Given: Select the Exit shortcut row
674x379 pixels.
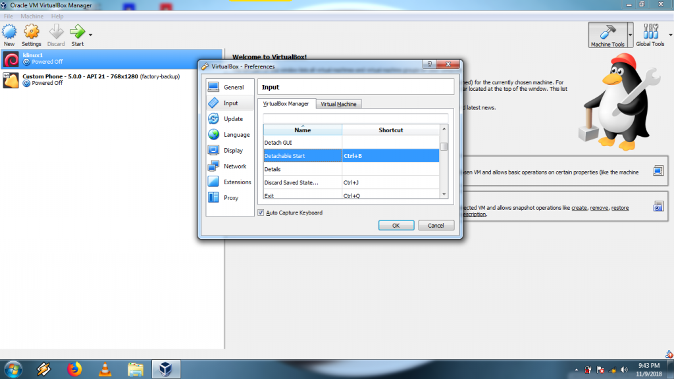Looking at the screenshot, I should [351, 195].
